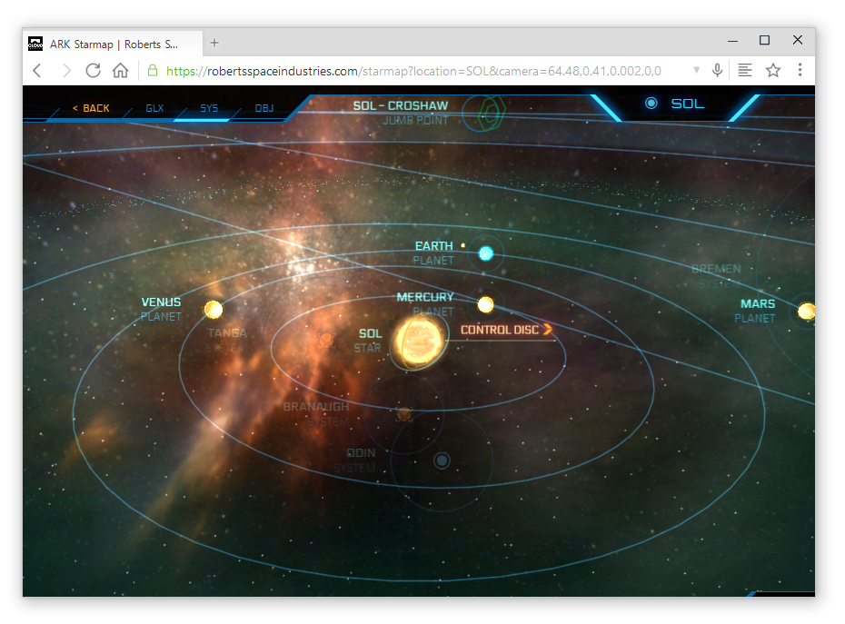The height and width of the screenshot is (624, 845).
Task: Expand the address bar dropdown arrow
Action: [x=696, y=70]
